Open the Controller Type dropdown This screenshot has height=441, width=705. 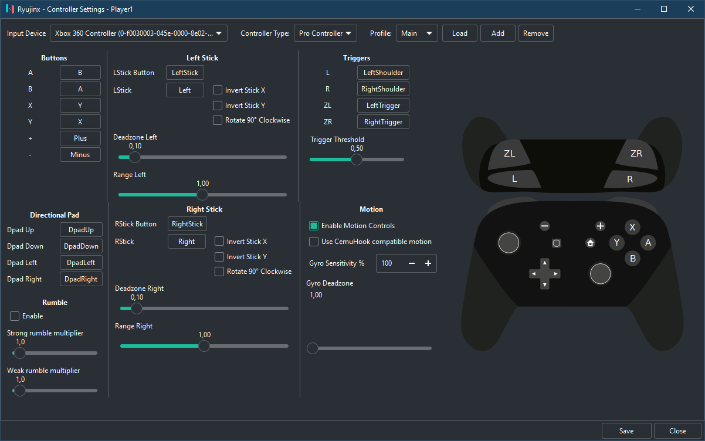[325, 33]
